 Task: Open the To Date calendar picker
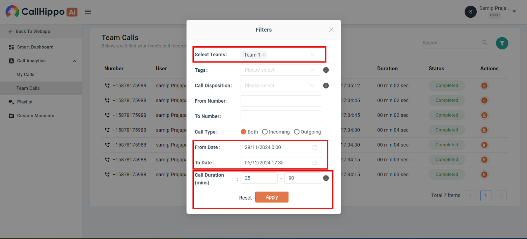point(315,163)
